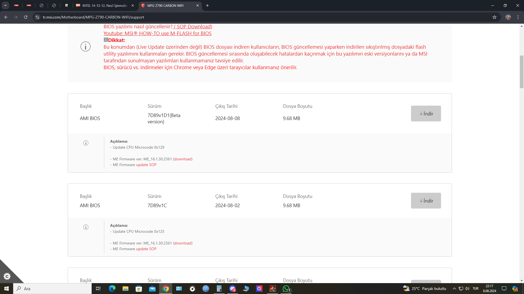
Task: Click the large info icon beside Dikkat notice
Action: click(x=85, y=47)
